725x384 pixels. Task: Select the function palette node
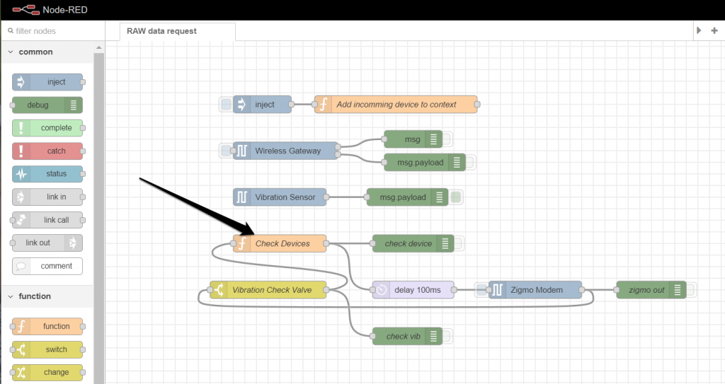[x=47, y=326]
